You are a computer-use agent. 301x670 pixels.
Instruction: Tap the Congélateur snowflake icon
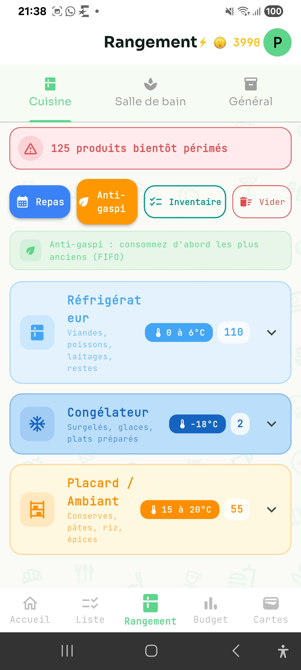tap(37, 424)
